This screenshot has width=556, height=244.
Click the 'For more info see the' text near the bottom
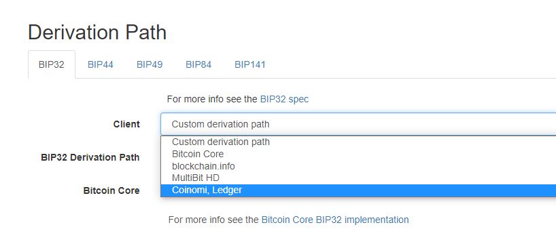click(213, 220)
